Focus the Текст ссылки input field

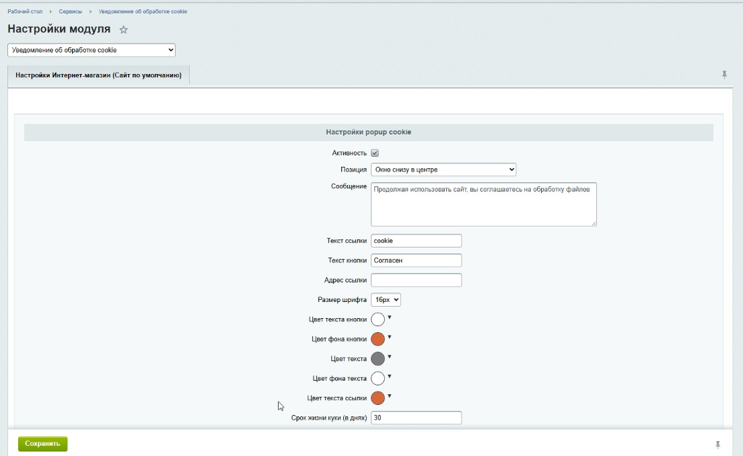click(x=416, y=241)
